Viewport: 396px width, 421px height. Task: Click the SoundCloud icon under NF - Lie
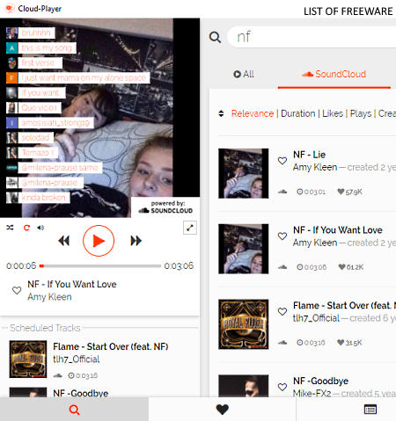click(x=282, y=192)
